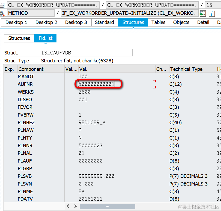The width and height of the screenshot is (221, 211).
Task: Click the PLNNR value 50000023
Action: [x=91, y=145]
